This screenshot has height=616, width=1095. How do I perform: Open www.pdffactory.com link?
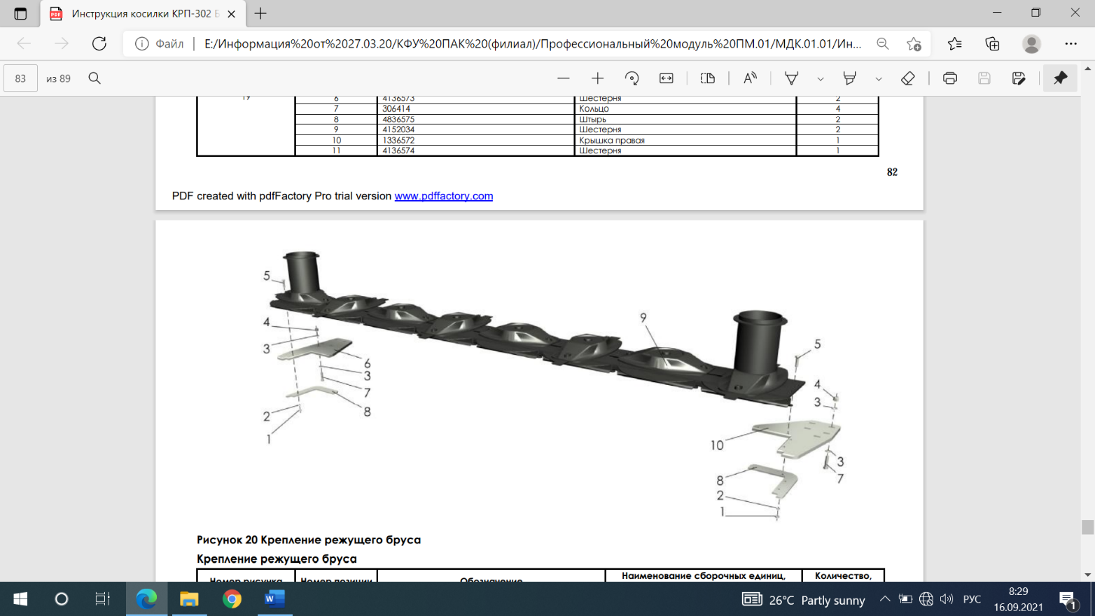click(444, 196)
